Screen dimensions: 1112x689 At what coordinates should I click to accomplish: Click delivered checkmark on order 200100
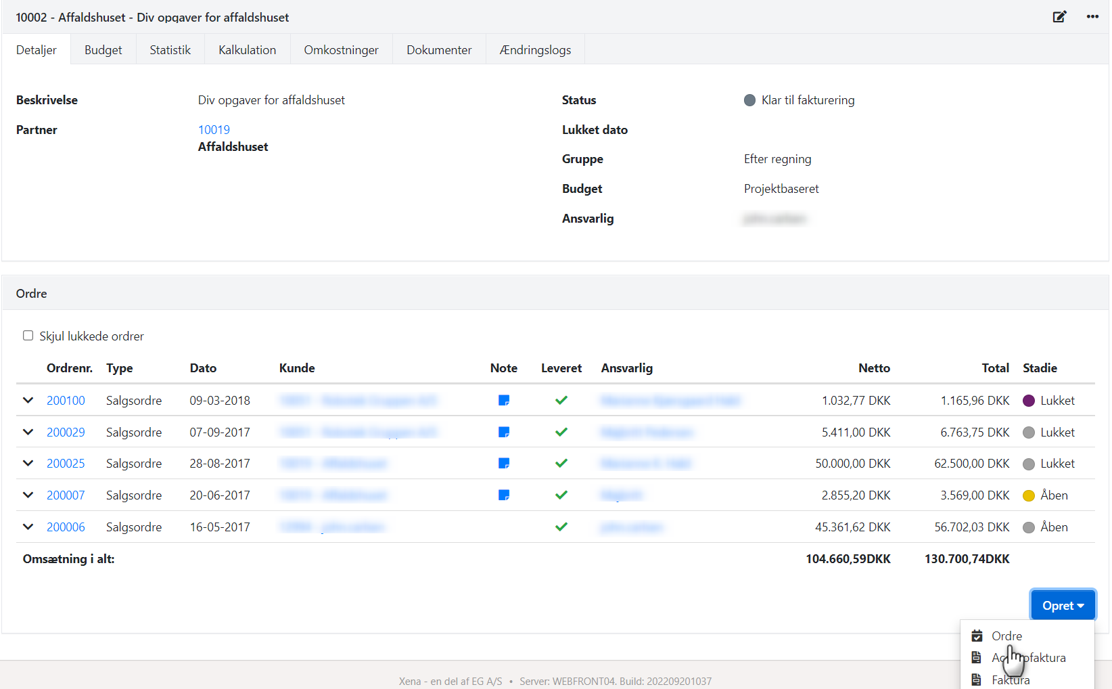(561, 401)
